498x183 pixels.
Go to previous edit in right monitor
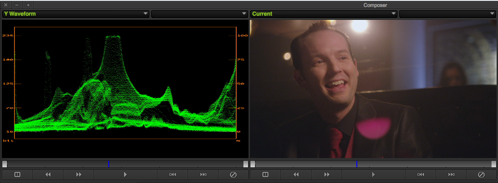point(421,174)
